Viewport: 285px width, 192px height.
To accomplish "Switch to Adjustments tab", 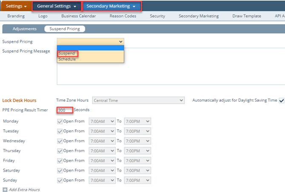I will (x=25, y=29).
